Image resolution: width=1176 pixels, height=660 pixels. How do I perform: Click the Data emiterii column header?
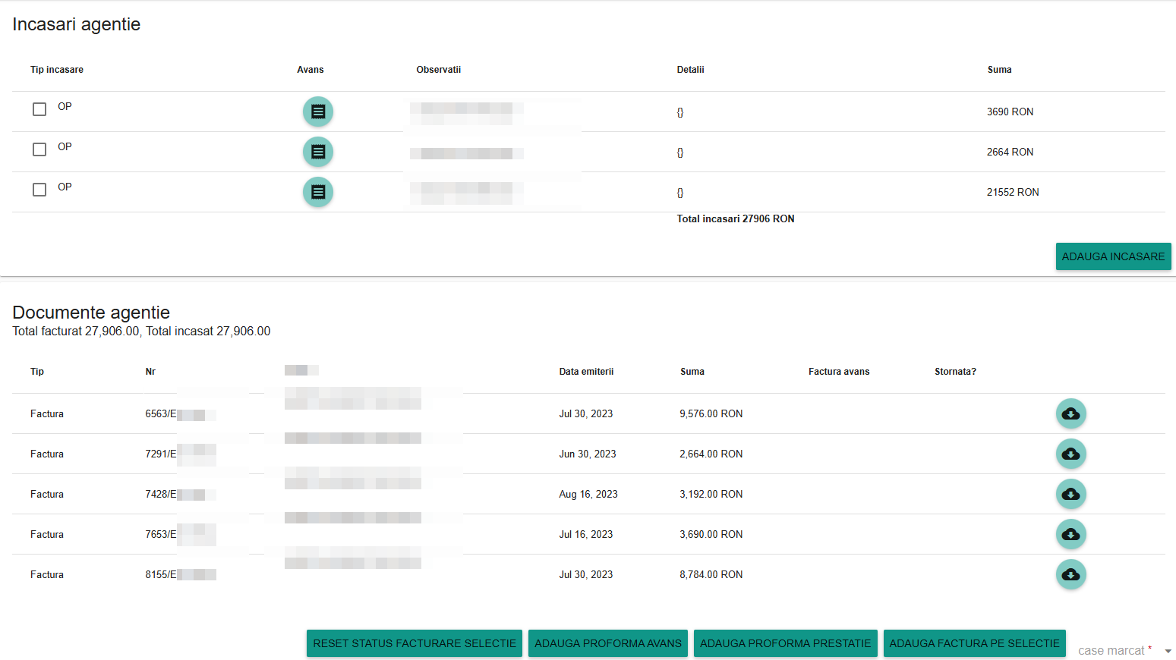click(x=586, y=372)
